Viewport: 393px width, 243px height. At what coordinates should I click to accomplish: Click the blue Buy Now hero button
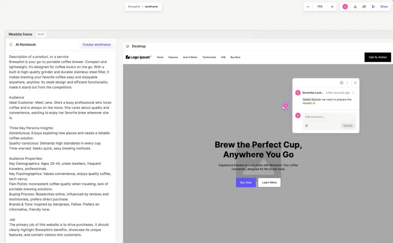246,183
